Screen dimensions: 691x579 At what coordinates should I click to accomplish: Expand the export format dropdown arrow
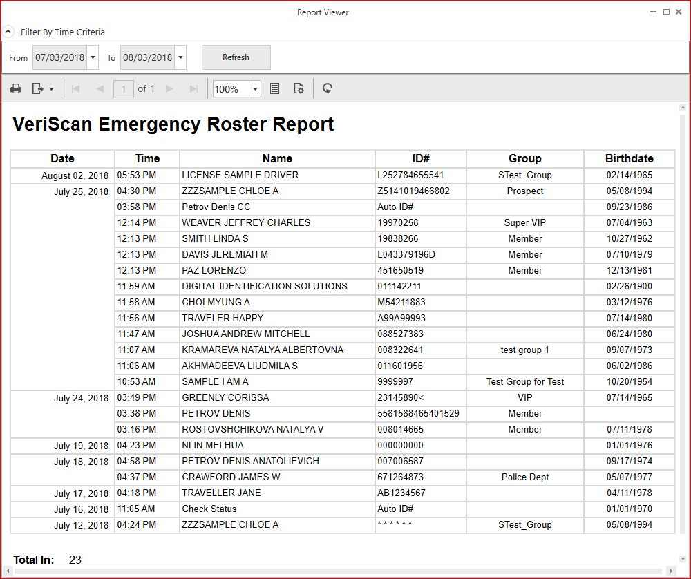(x=52, y=89)
